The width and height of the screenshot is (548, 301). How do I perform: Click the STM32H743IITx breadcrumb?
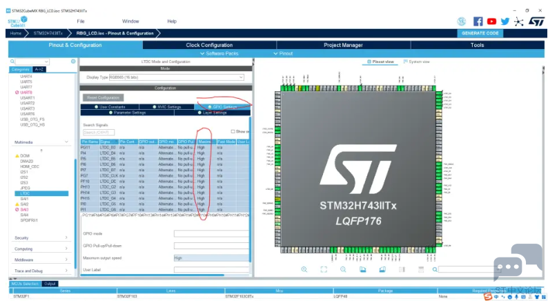tap(48, 33)
